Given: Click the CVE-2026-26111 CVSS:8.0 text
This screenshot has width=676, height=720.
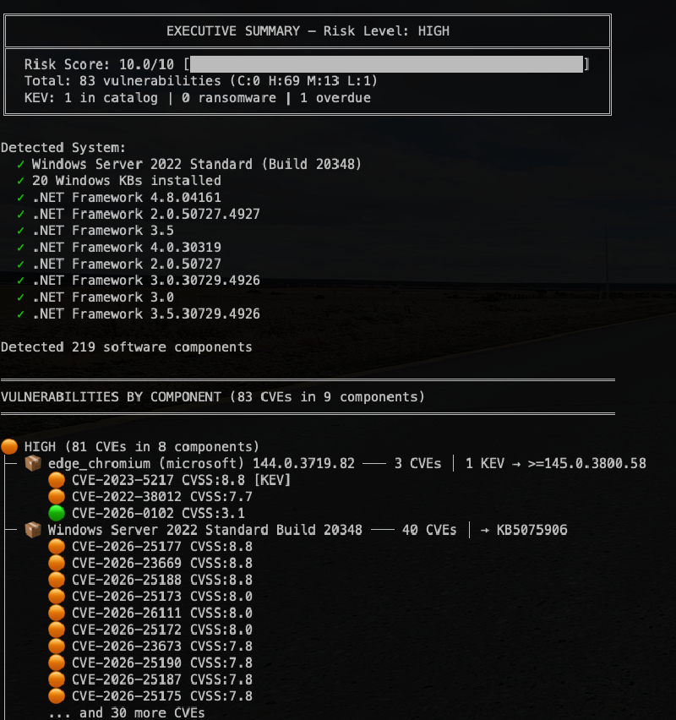Looking at the screenshot, I should pyautogui.click(x=162, y=613).
